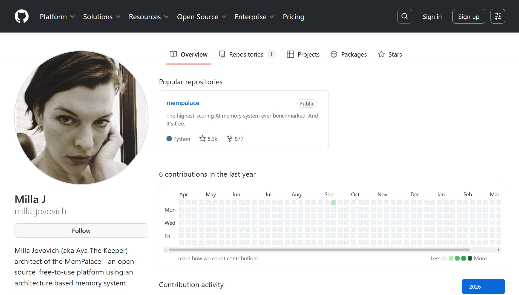Open the Open Source dropdown
Viewport: 519px width, 295px height.
pos(201,17)
